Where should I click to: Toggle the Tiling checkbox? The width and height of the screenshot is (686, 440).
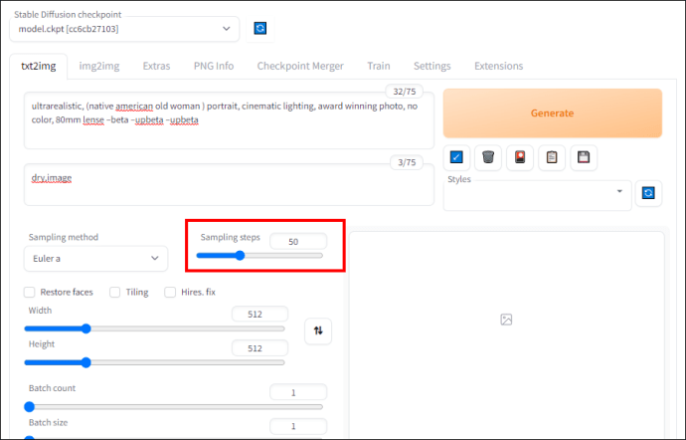pos(114,293)
